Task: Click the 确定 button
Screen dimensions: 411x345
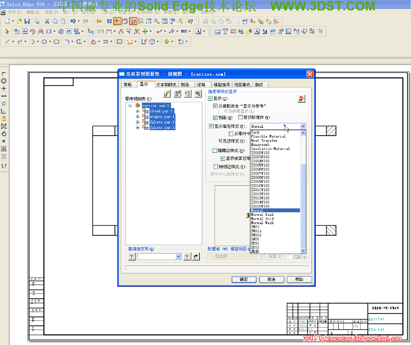Action: (244, 280)
